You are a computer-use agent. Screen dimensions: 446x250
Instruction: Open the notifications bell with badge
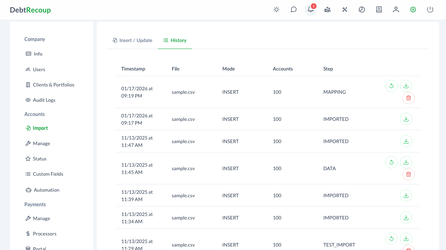point(310,10)
